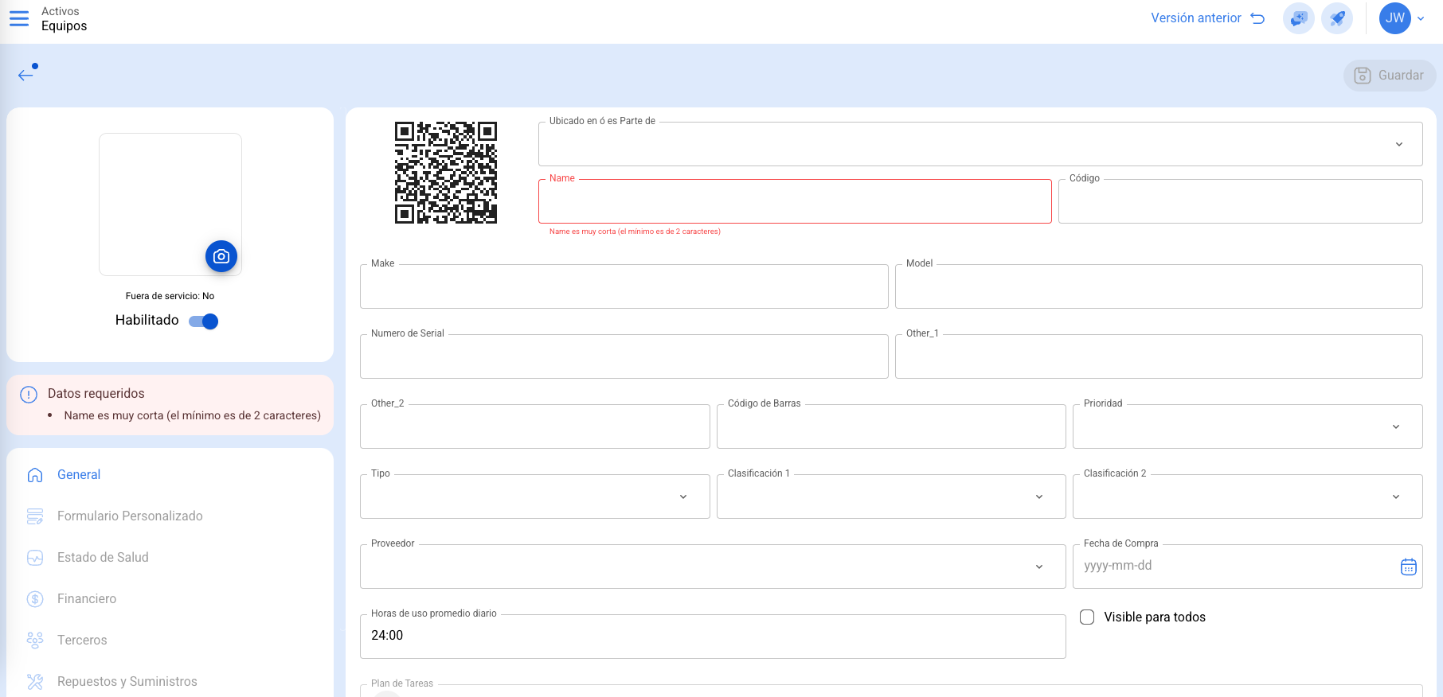1443x697 pixels.
Task: Toggle the Habilitado switch
Action: pos(204,321)
